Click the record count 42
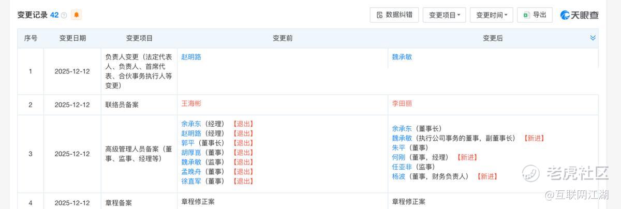 [x=54, y=15]
